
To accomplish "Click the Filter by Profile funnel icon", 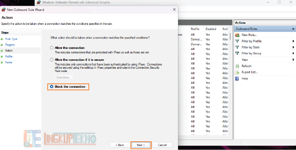I will tap(237, 41).
